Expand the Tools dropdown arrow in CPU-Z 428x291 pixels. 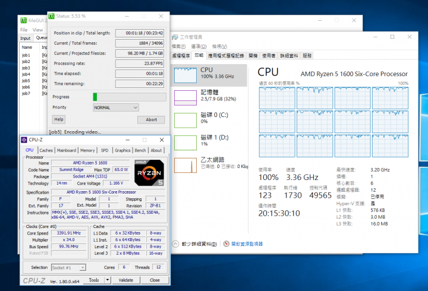pyautogui.click(x=108, y=280)
